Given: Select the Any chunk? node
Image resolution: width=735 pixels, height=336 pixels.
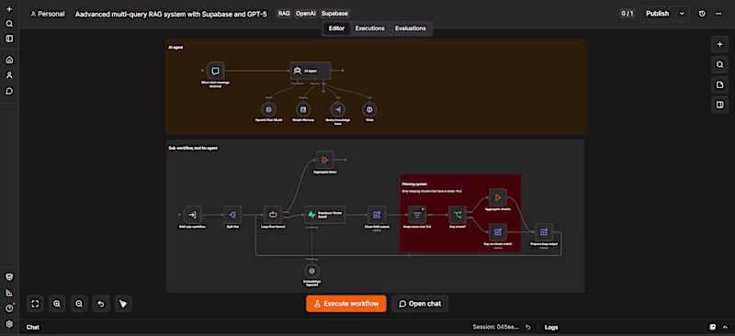Looking at the screenshot, I should click(x=457, y=215).
